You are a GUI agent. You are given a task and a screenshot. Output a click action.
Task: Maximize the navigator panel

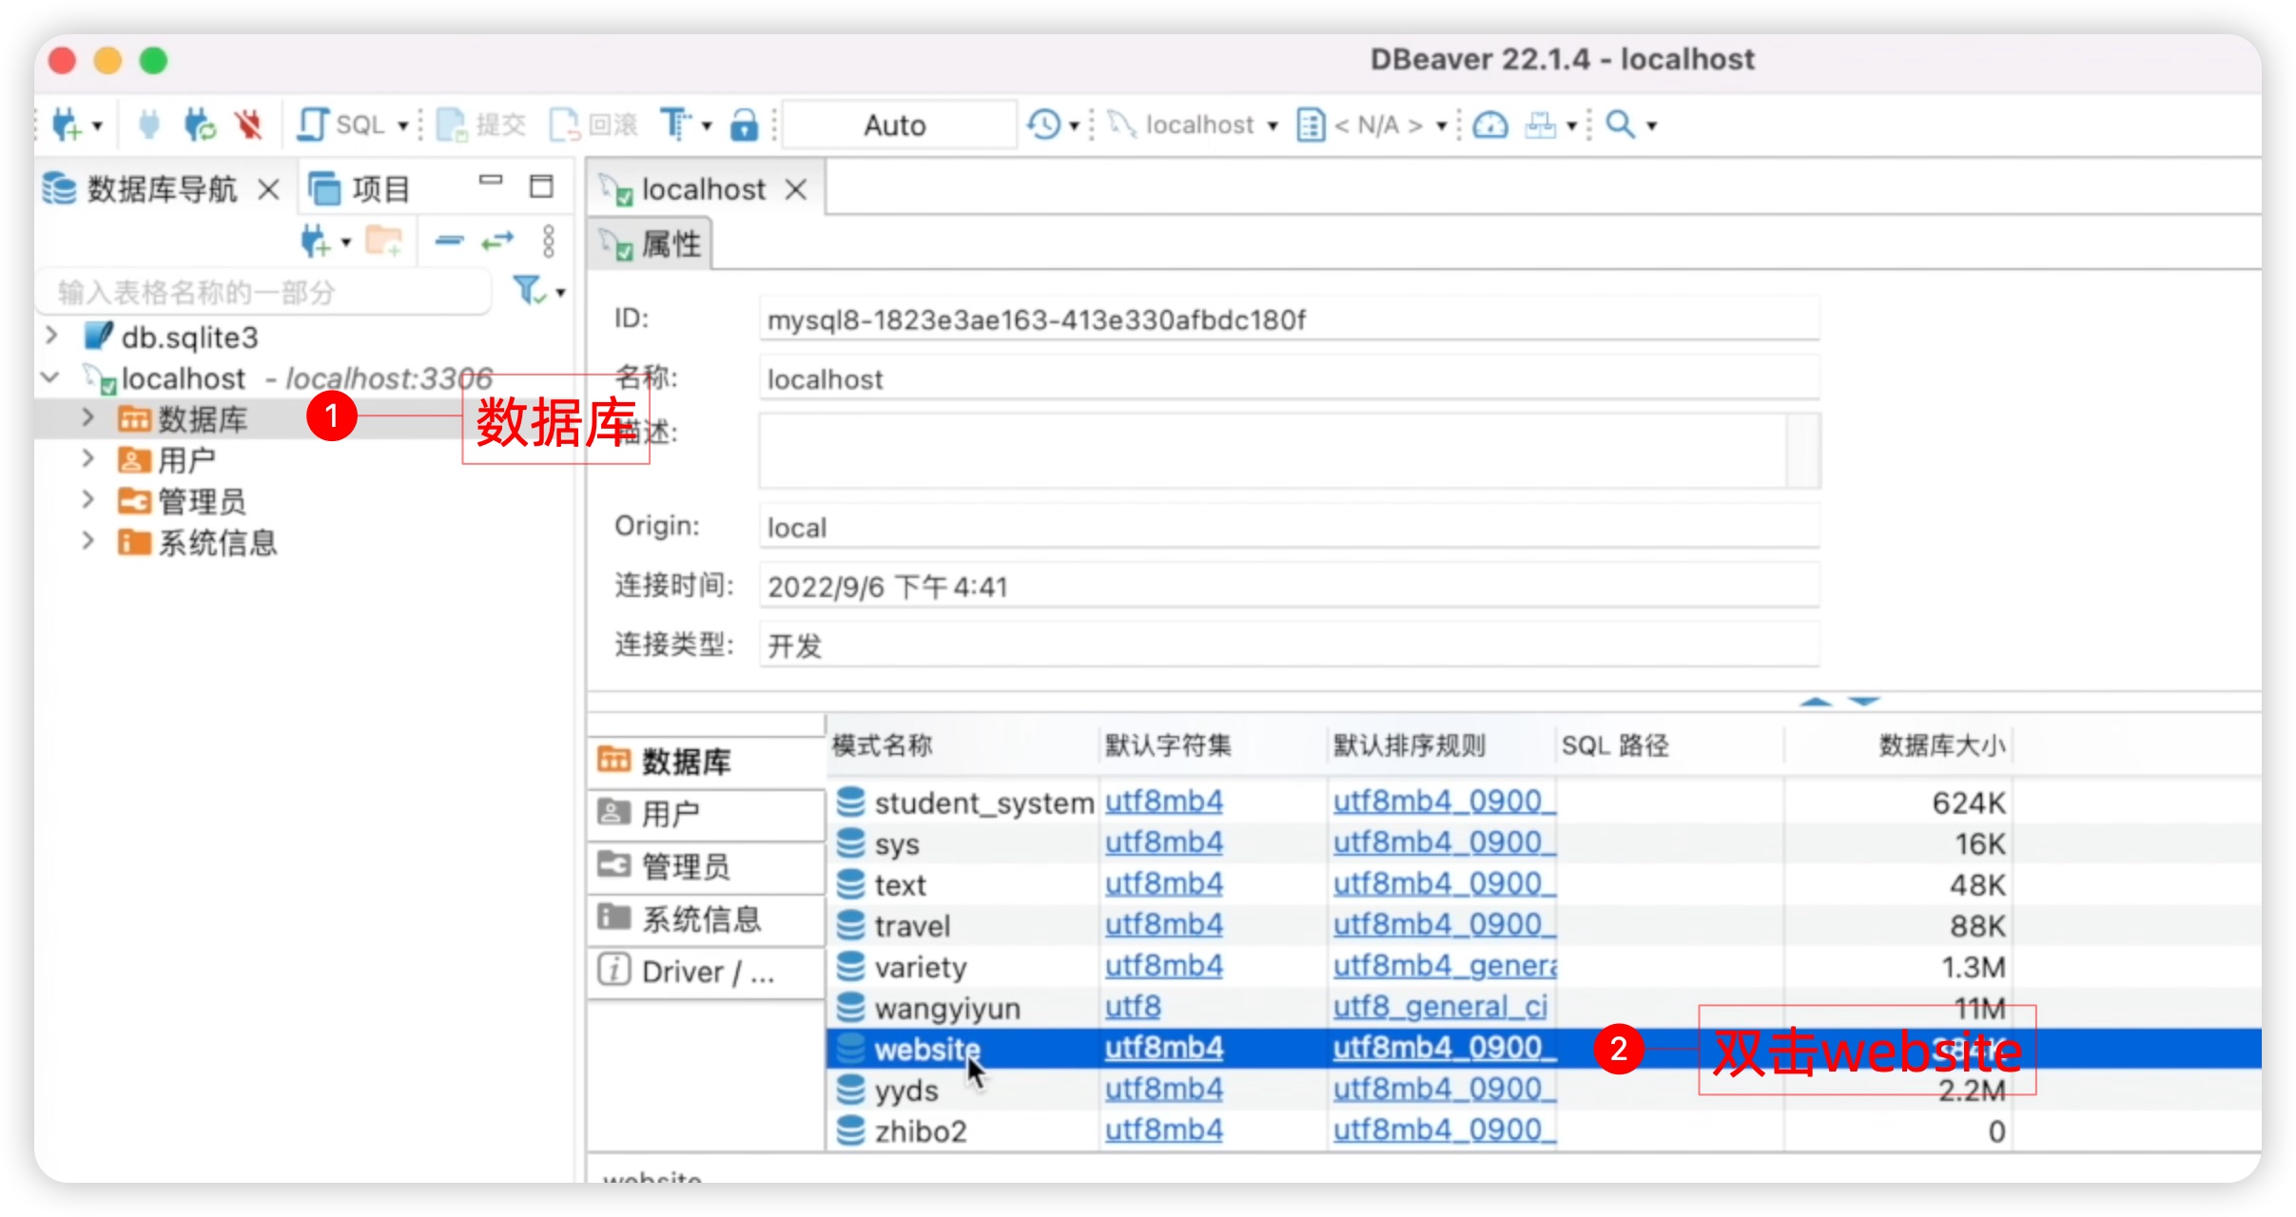click(x=541, y=186)
